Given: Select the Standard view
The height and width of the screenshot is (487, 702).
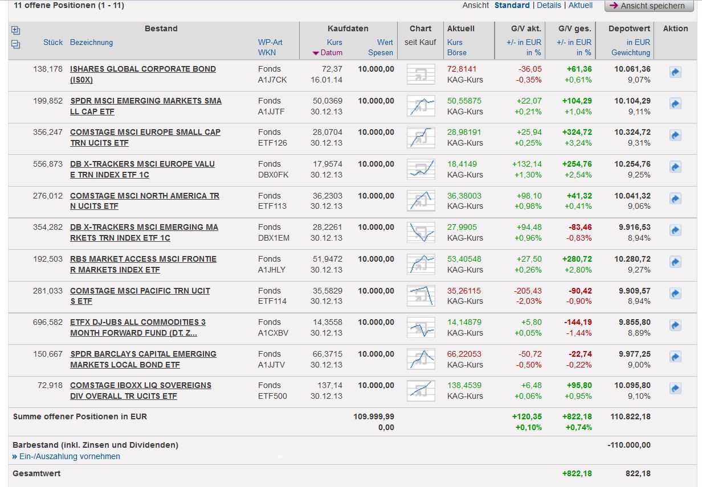Looking at the screenshot, I should pos(512,5).
